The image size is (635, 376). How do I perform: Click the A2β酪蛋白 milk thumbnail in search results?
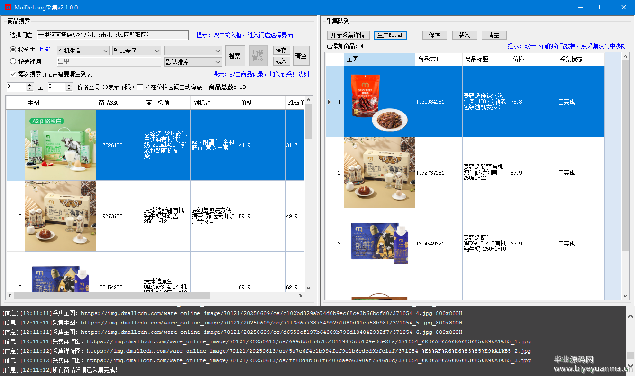(x=61, y=145)
